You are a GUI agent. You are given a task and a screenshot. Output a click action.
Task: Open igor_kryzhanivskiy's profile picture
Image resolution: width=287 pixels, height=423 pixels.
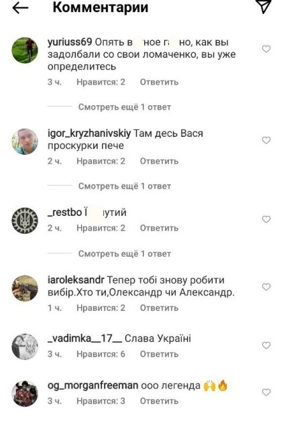(25, 141)
